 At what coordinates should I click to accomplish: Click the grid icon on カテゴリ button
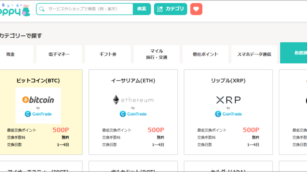(x=160, y=9)
